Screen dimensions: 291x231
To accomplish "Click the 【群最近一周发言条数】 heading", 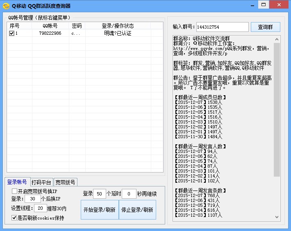I will click(200, 191).
